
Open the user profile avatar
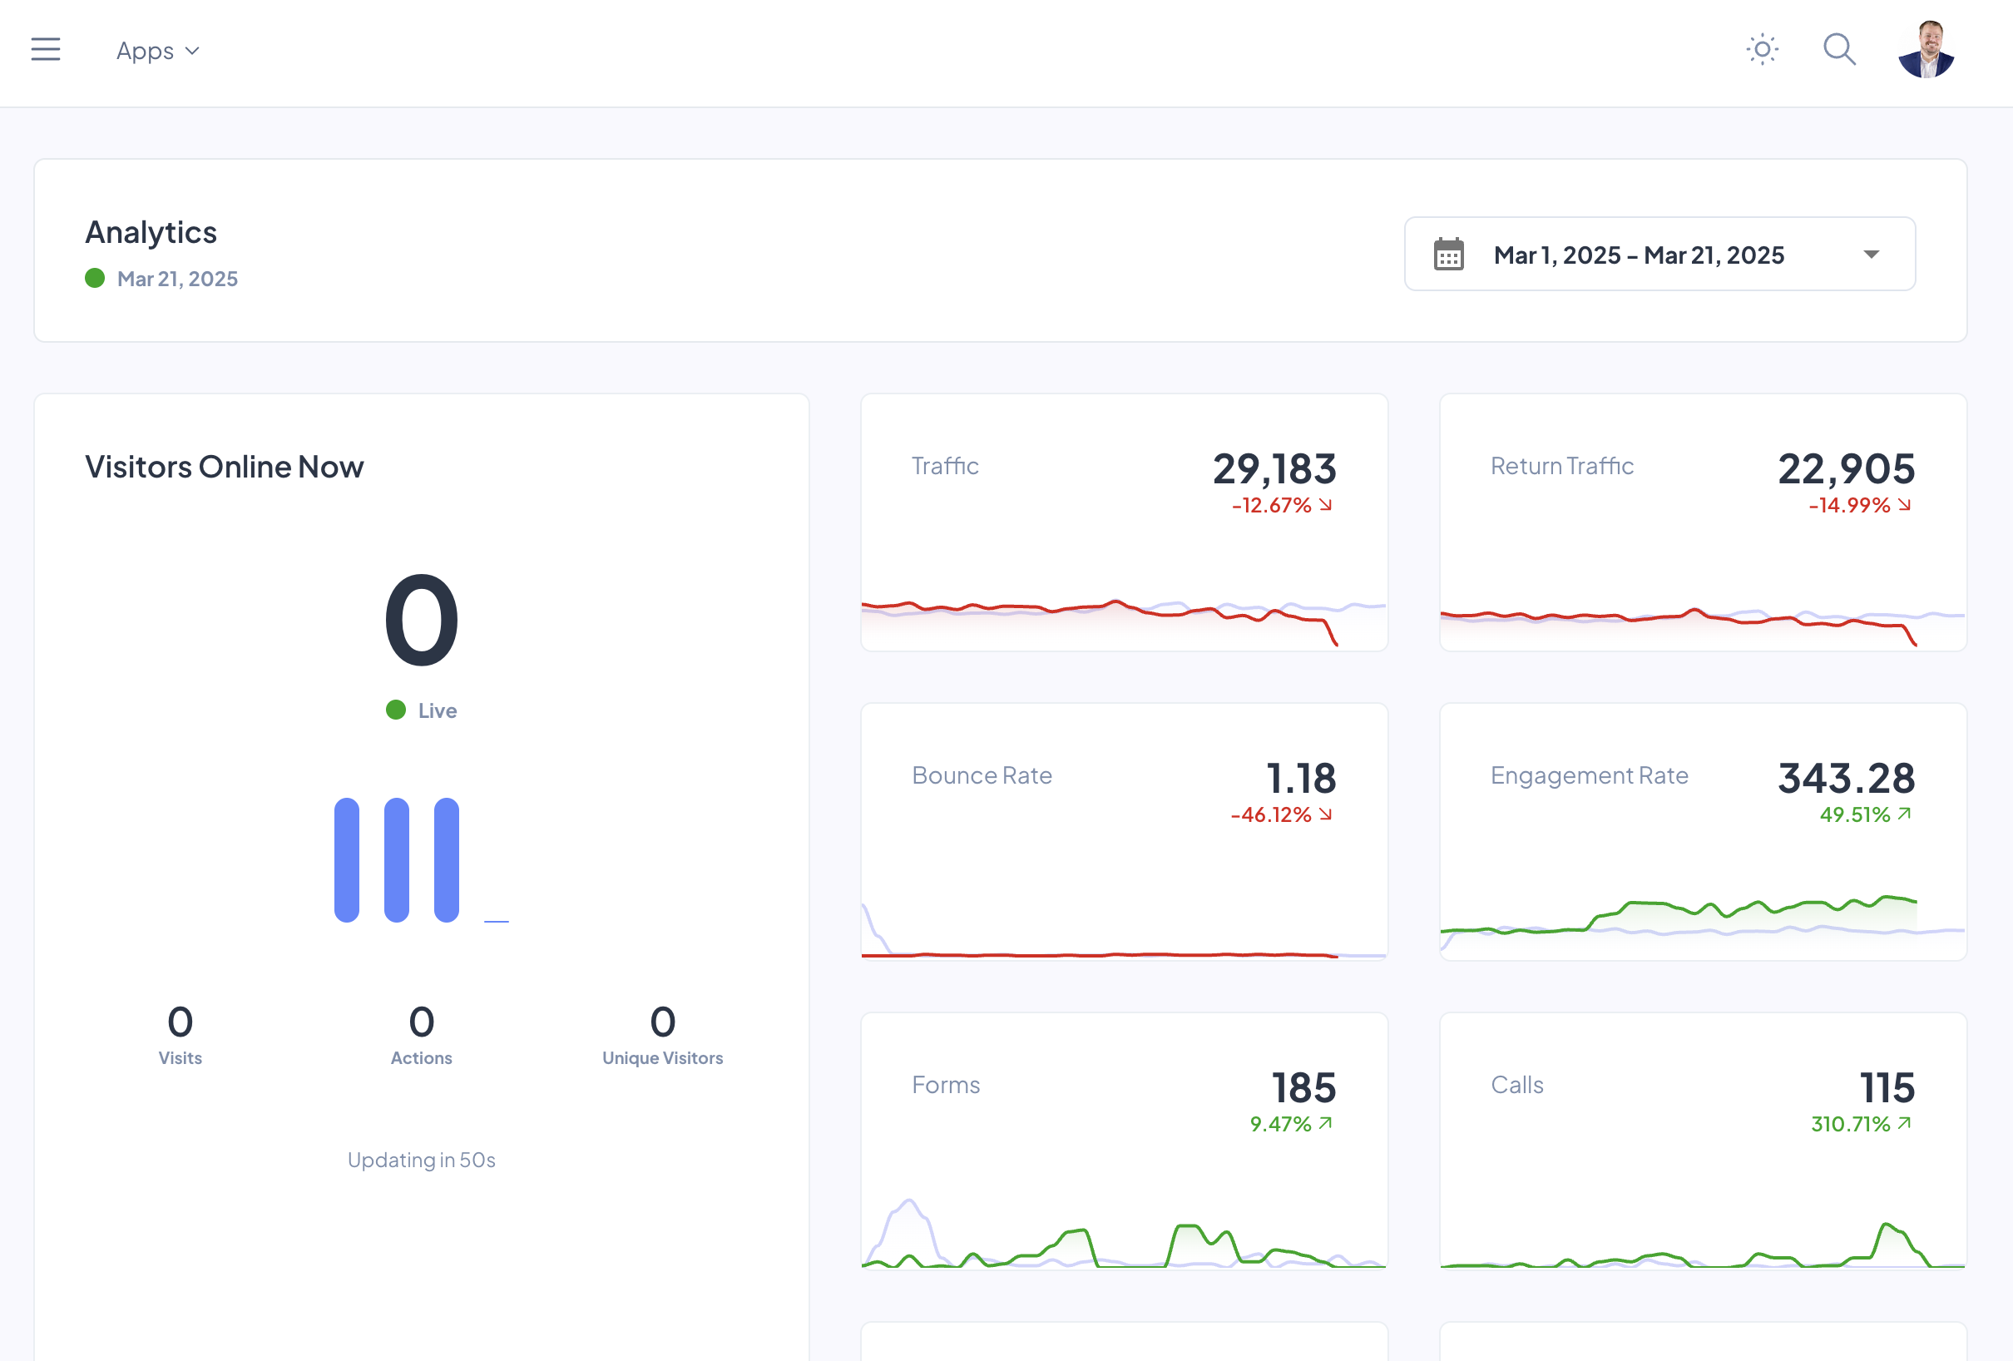tap(1926, 49)
